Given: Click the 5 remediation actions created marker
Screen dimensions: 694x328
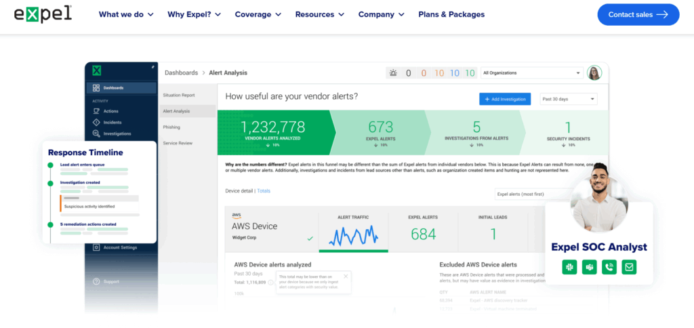Looking at the screenshot, I should [x=50, y=224].
